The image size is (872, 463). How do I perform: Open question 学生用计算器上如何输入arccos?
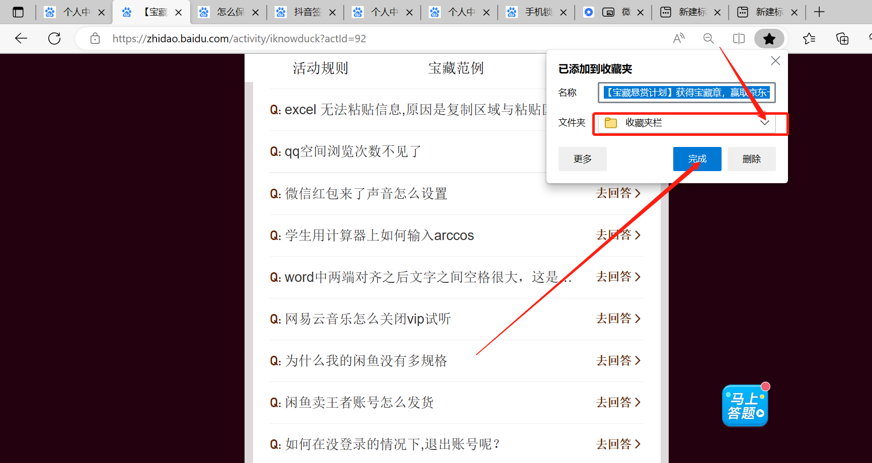(x=372, y=235)
